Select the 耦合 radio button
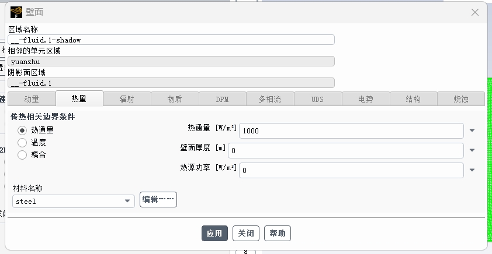 point(23,155)
